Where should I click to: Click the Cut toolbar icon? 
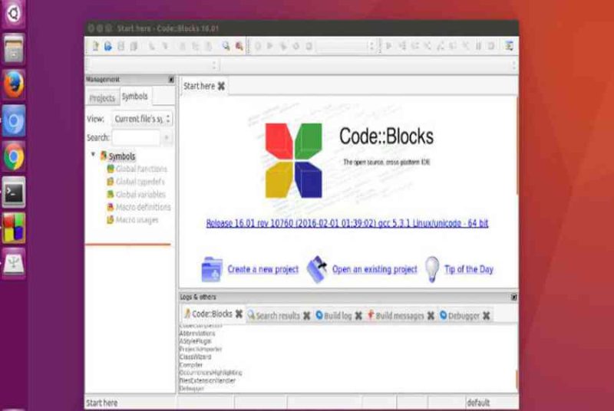pos(183,46)
